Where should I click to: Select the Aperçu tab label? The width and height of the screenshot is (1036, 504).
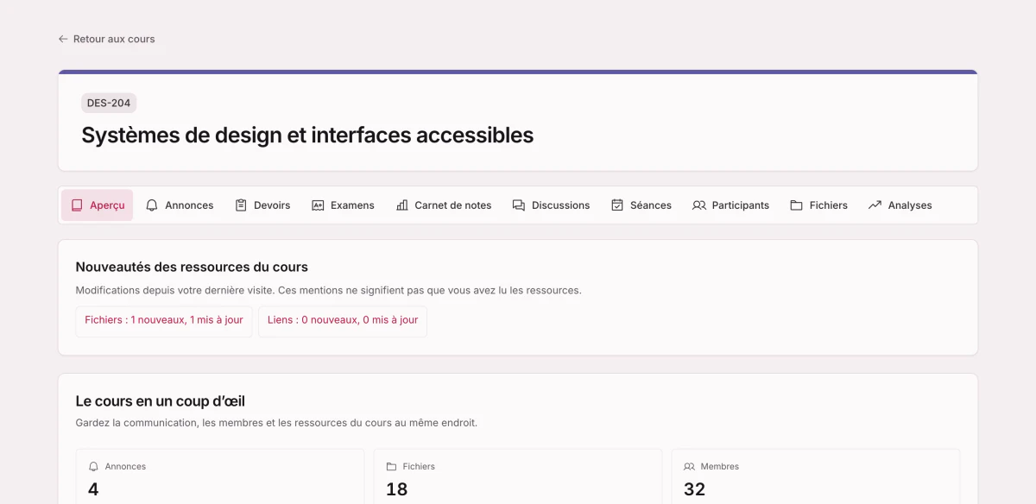pyautogui.click(x=107, y=205)
